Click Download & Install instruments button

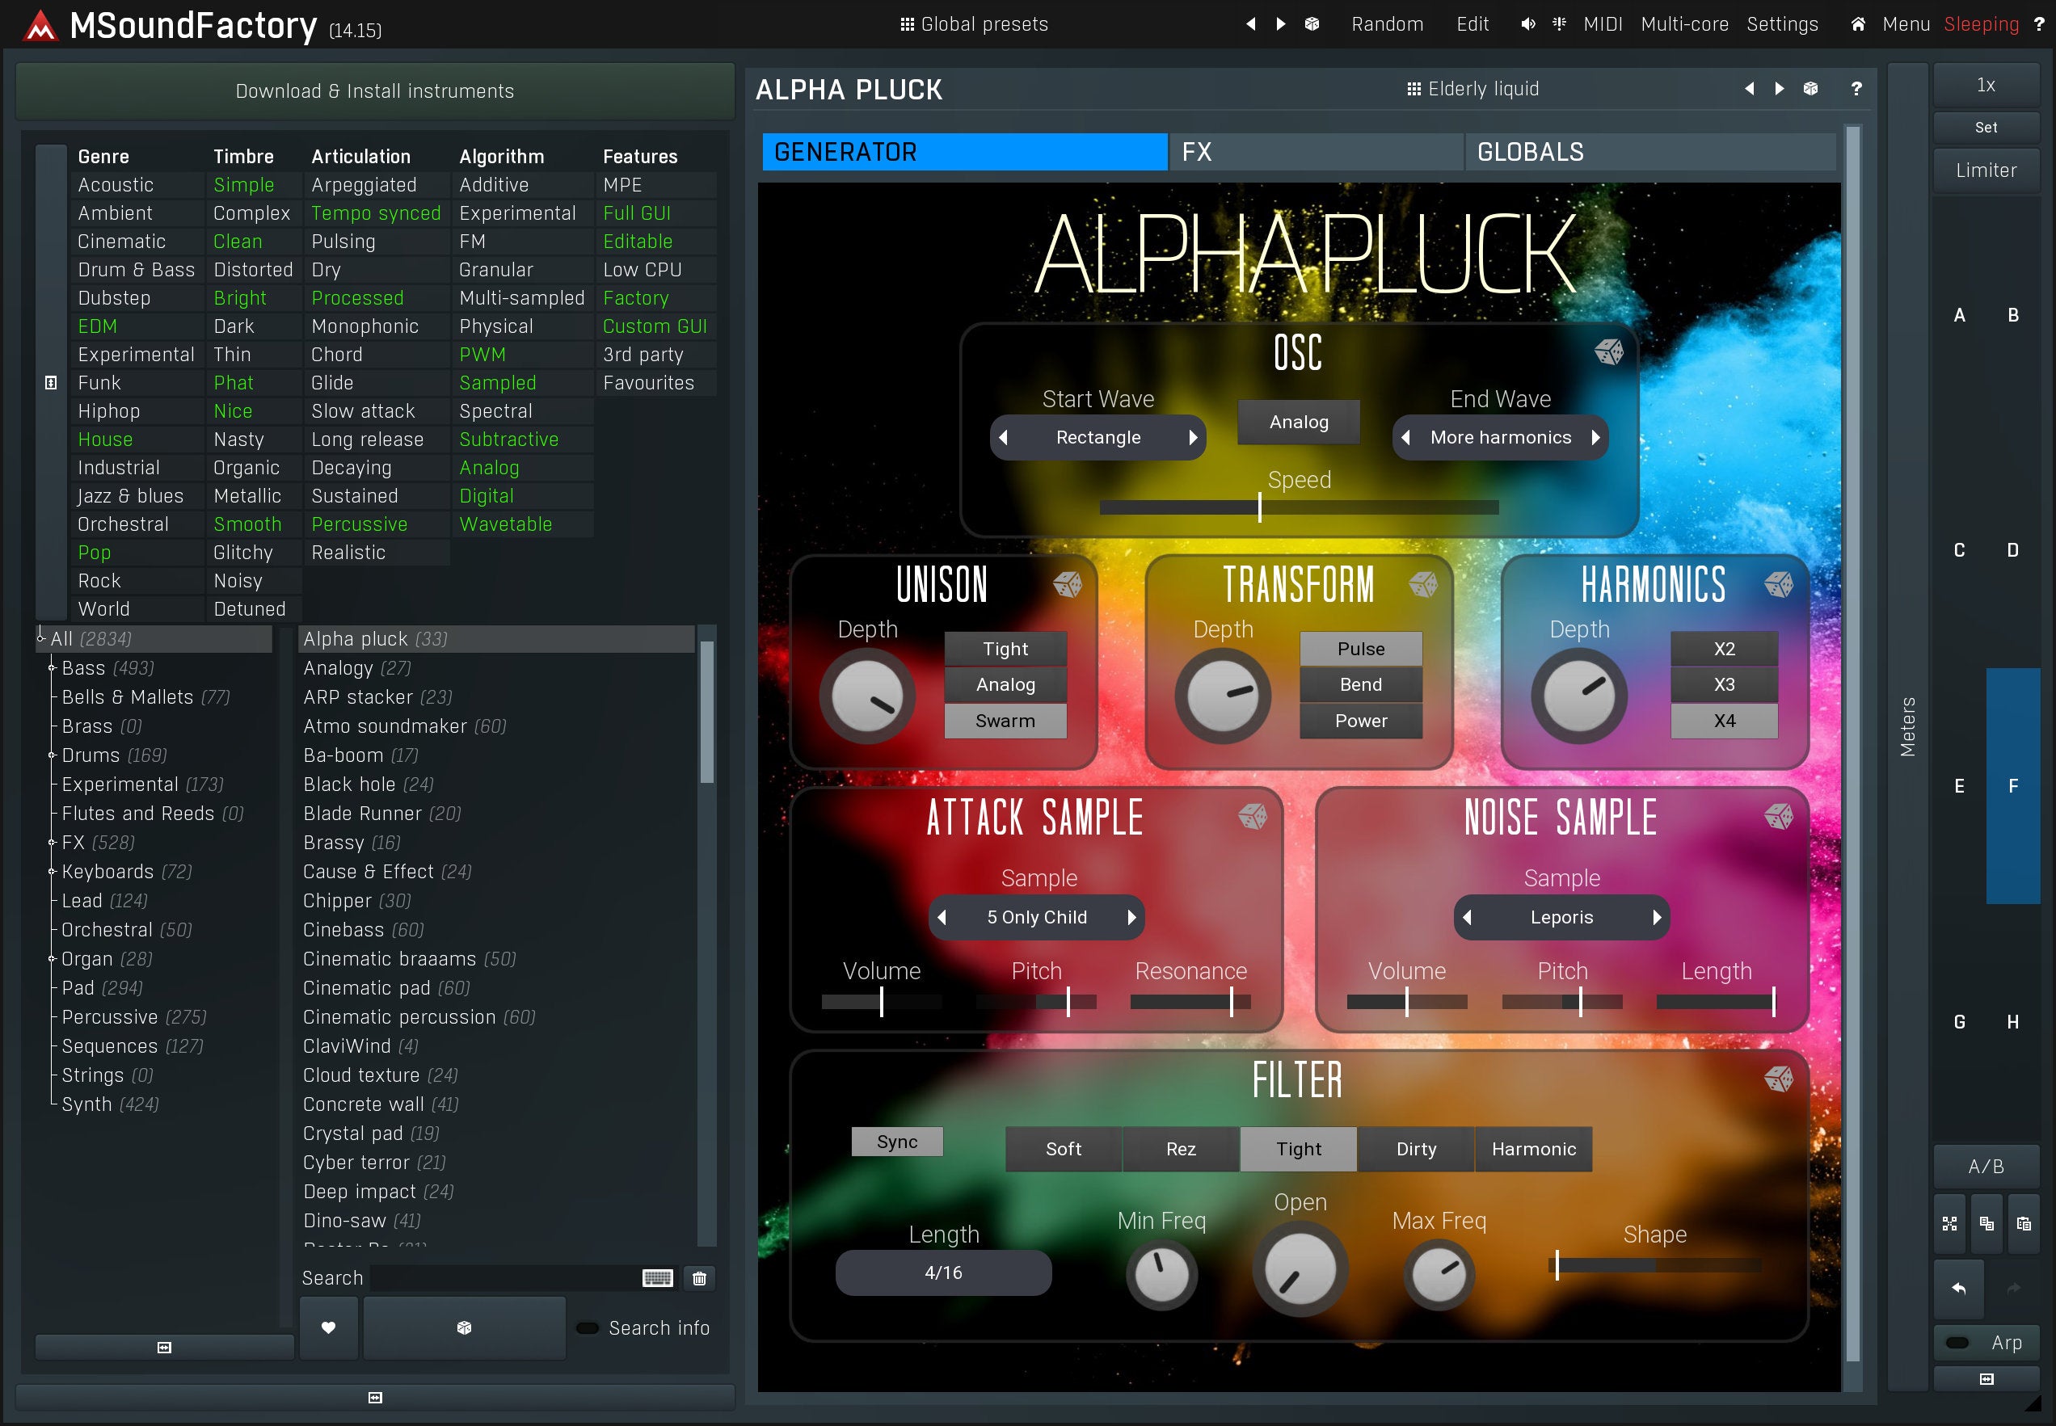pyautogui.click(x=374, y=91)
